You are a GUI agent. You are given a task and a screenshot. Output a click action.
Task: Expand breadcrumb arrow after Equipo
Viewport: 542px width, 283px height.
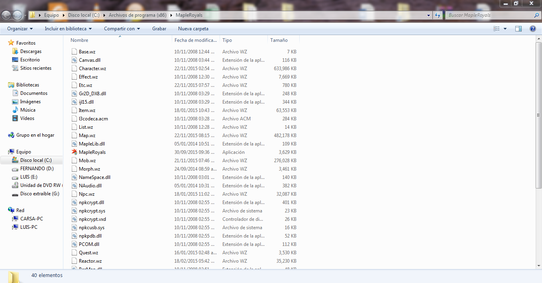[63, 15]
